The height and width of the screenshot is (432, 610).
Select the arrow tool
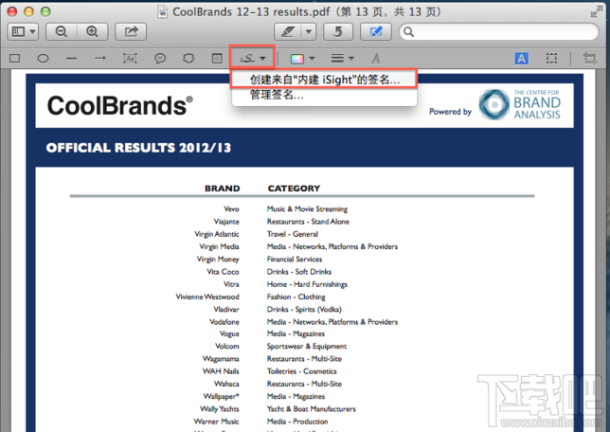coord(100,59)
